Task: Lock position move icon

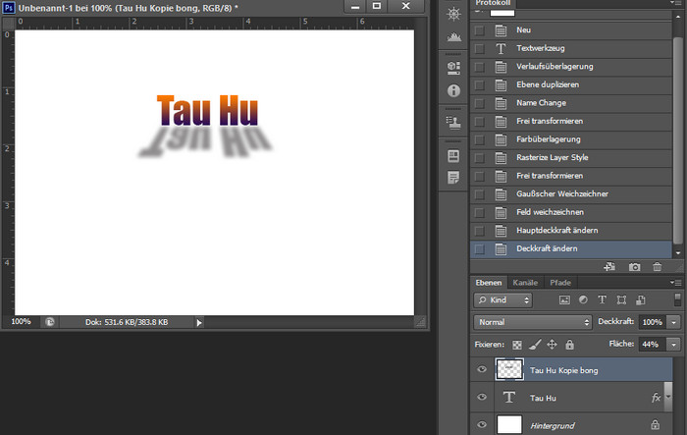Action: (552, 345)
